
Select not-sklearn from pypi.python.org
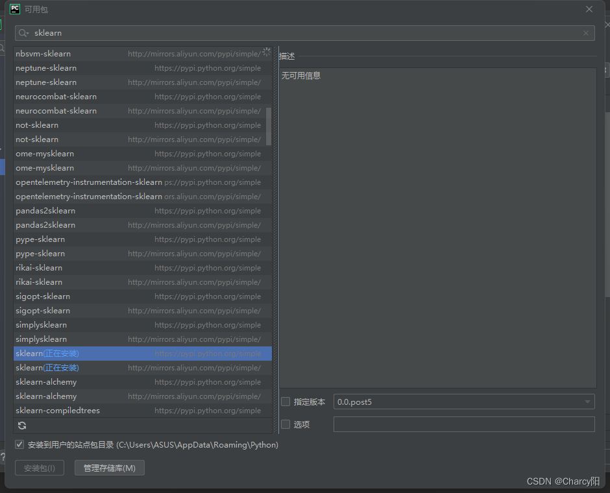[x=142, y=125]
